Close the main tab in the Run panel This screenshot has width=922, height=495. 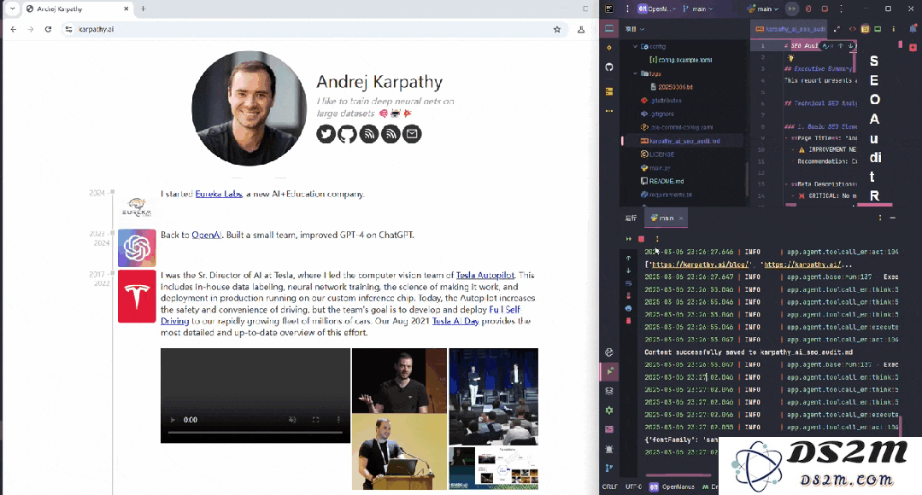(681, 218)
